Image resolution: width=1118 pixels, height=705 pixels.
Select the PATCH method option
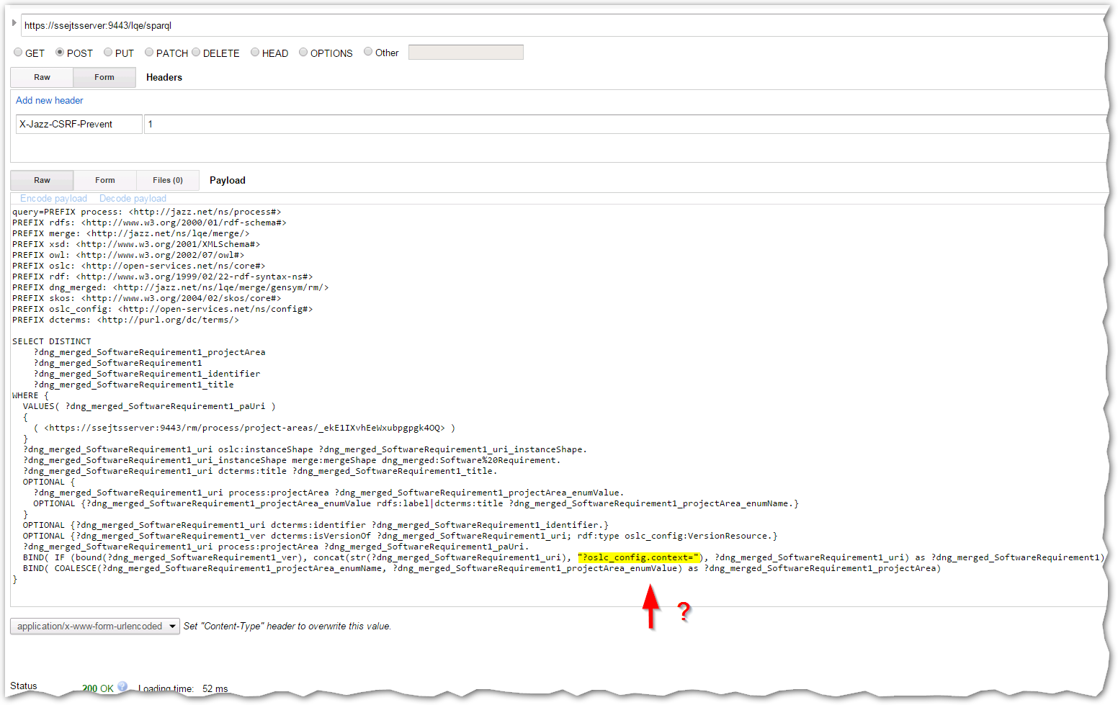[149, 53]
